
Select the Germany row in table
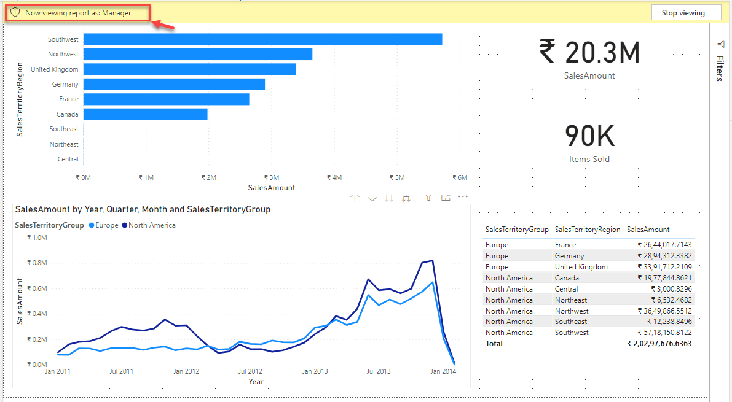(x=569, y=256)
